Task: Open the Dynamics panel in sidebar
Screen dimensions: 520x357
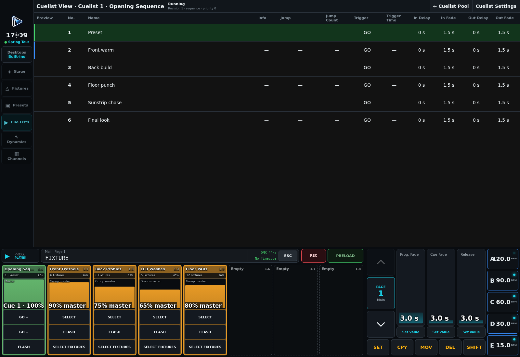Action: point(17,139)
